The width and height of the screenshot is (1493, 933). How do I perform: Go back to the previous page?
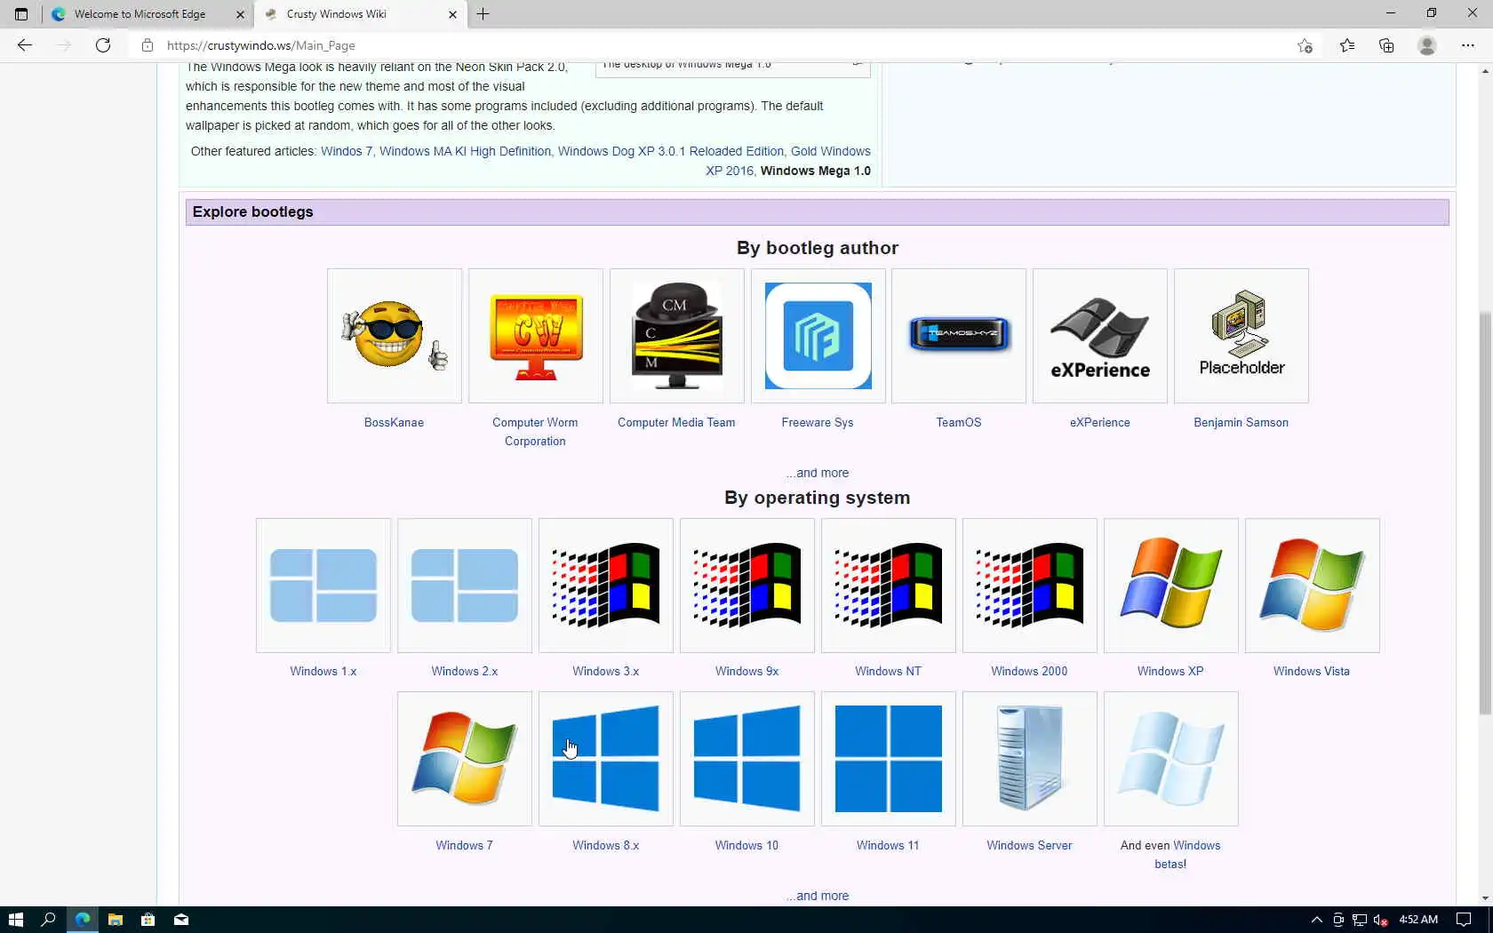click(x=25, y=45)
